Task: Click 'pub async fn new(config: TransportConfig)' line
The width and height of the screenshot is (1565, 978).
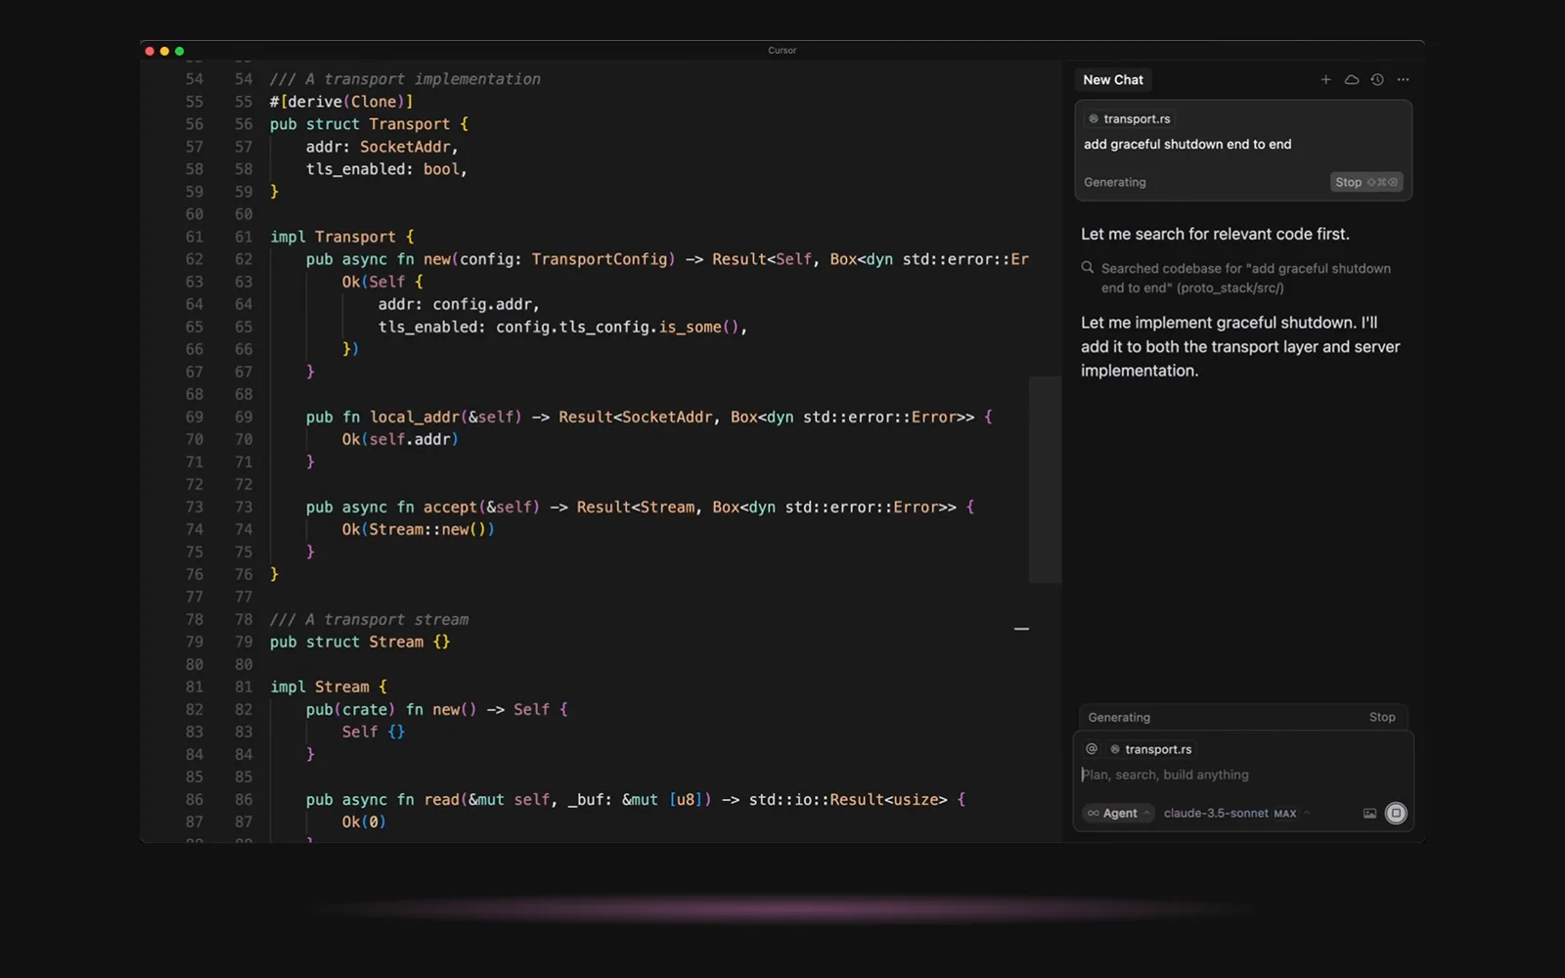Action: point(667,259)
